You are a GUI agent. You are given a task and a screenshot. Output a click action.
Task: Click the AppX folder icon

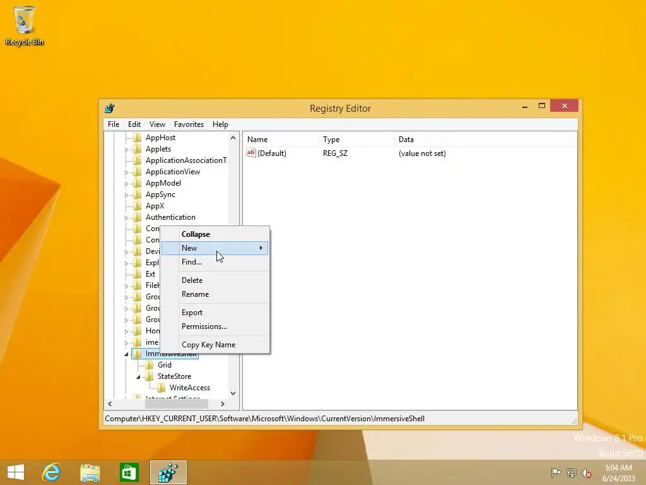click(x=138, y=206)
